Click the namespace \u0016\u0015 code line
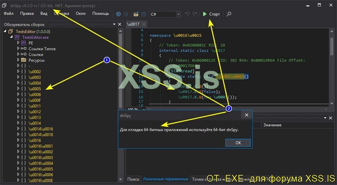Screen dimensions: 337x185 point(175,35)
